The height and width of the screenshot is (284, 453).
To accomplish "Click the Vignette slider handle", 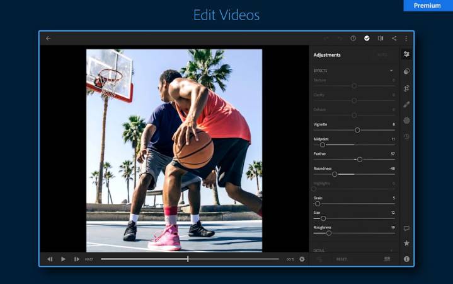I will tap(357, 130).
